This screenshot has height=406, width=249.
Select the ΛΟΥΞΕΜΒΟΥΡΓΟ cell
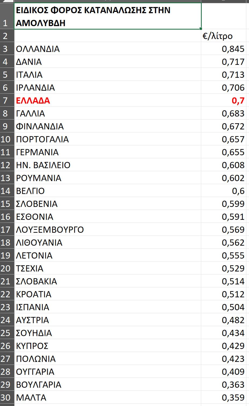(x=50, y=230)
